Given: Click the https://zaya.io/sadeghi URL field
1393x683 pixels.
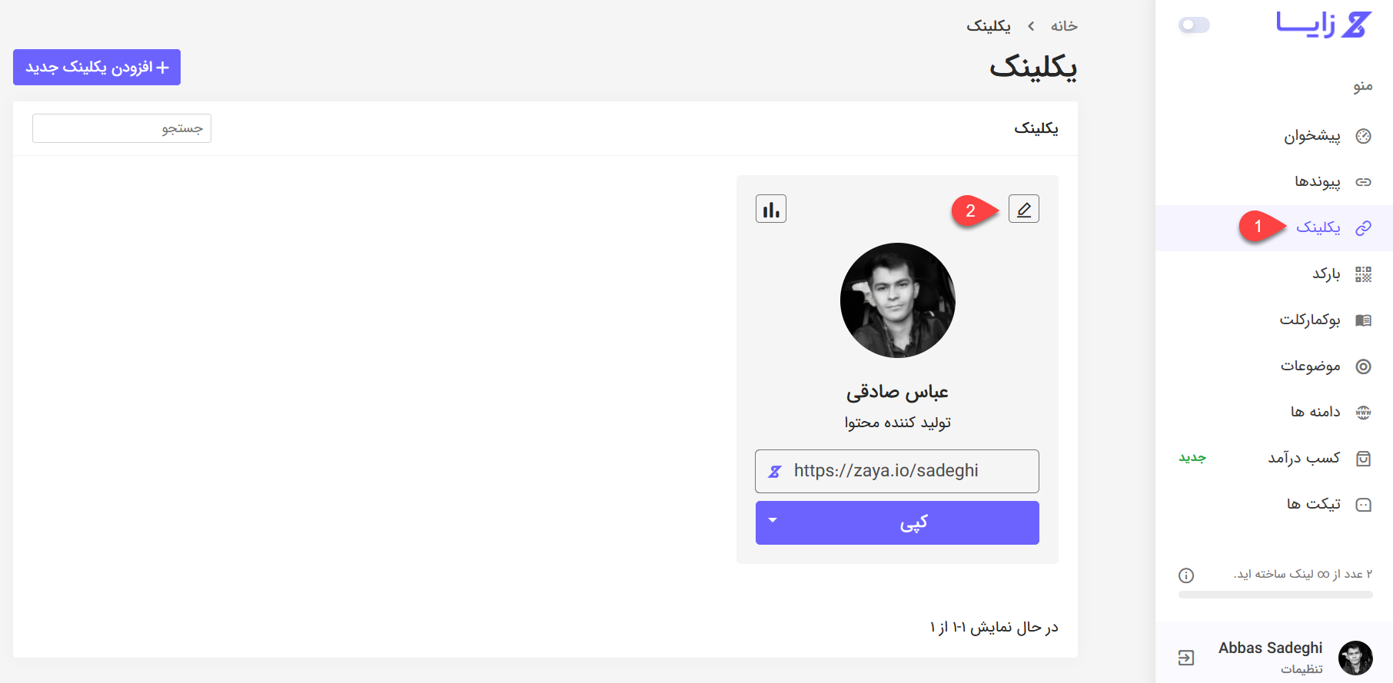Looking at the screenshot, I should (x=897, y=471).
